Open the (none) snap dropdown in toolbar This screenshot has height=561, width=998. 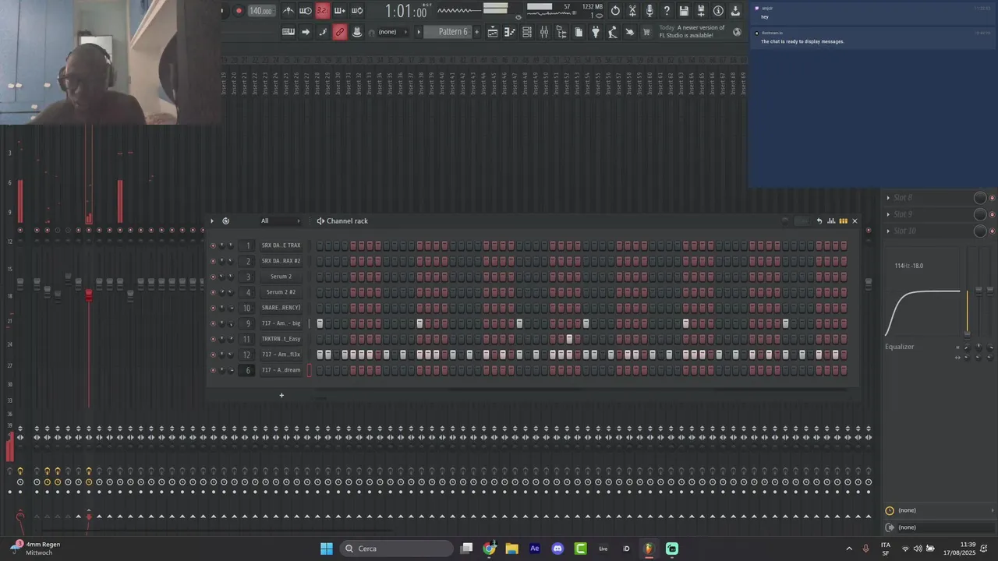pyautogui.click(x=391, y=32)
